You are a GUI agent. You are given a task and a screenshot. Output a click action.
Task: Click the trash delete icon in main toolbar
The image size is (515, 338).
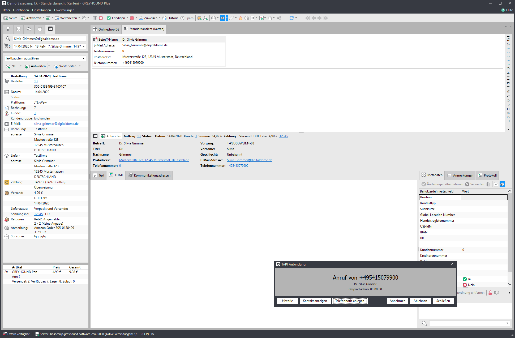pyautogui.click(x=95, y=18)
